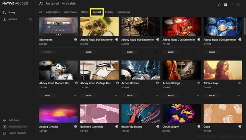Open more options for Abbey Road Vintage Drummer
Viewport: 246px width, 140px height.
(116, 95)
